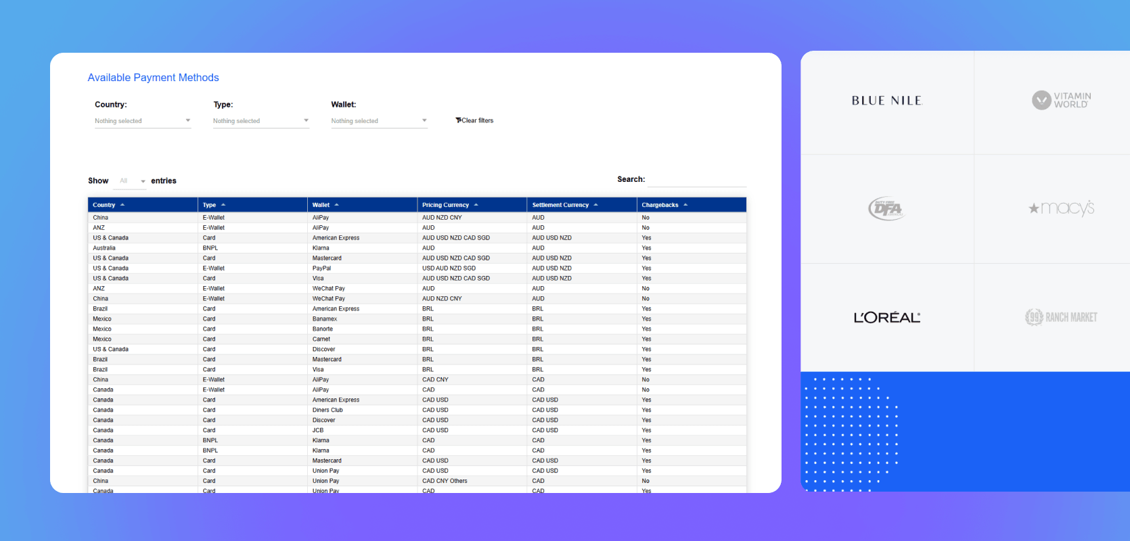Screen dimensions: 1130x541
Task: Click the 99 Ranch Market logo
Action: click(x=1061, y=317)
